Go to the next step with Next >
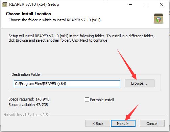The image size is (170, 132). click(x=123, y=124)
